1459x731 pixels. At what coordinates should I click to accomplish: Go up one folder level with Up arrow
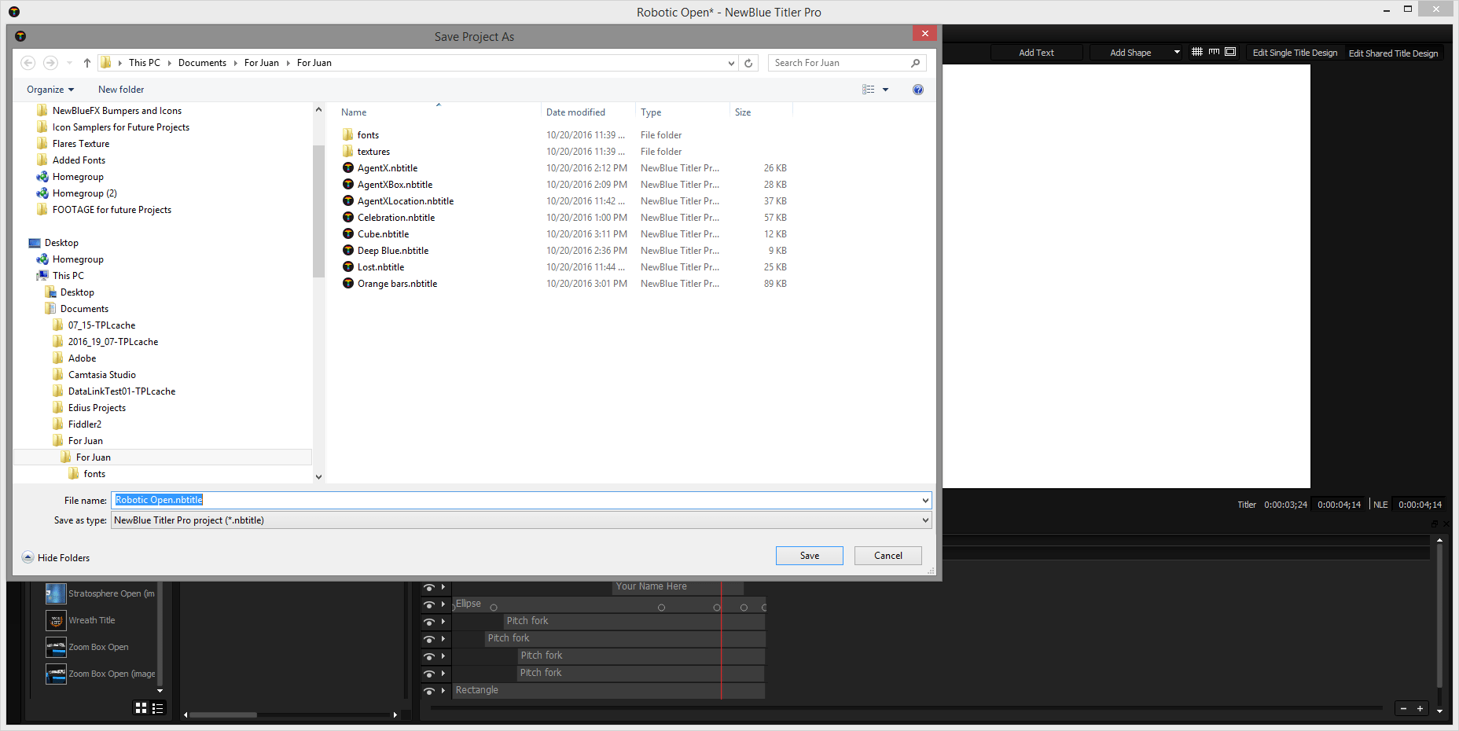87,63
